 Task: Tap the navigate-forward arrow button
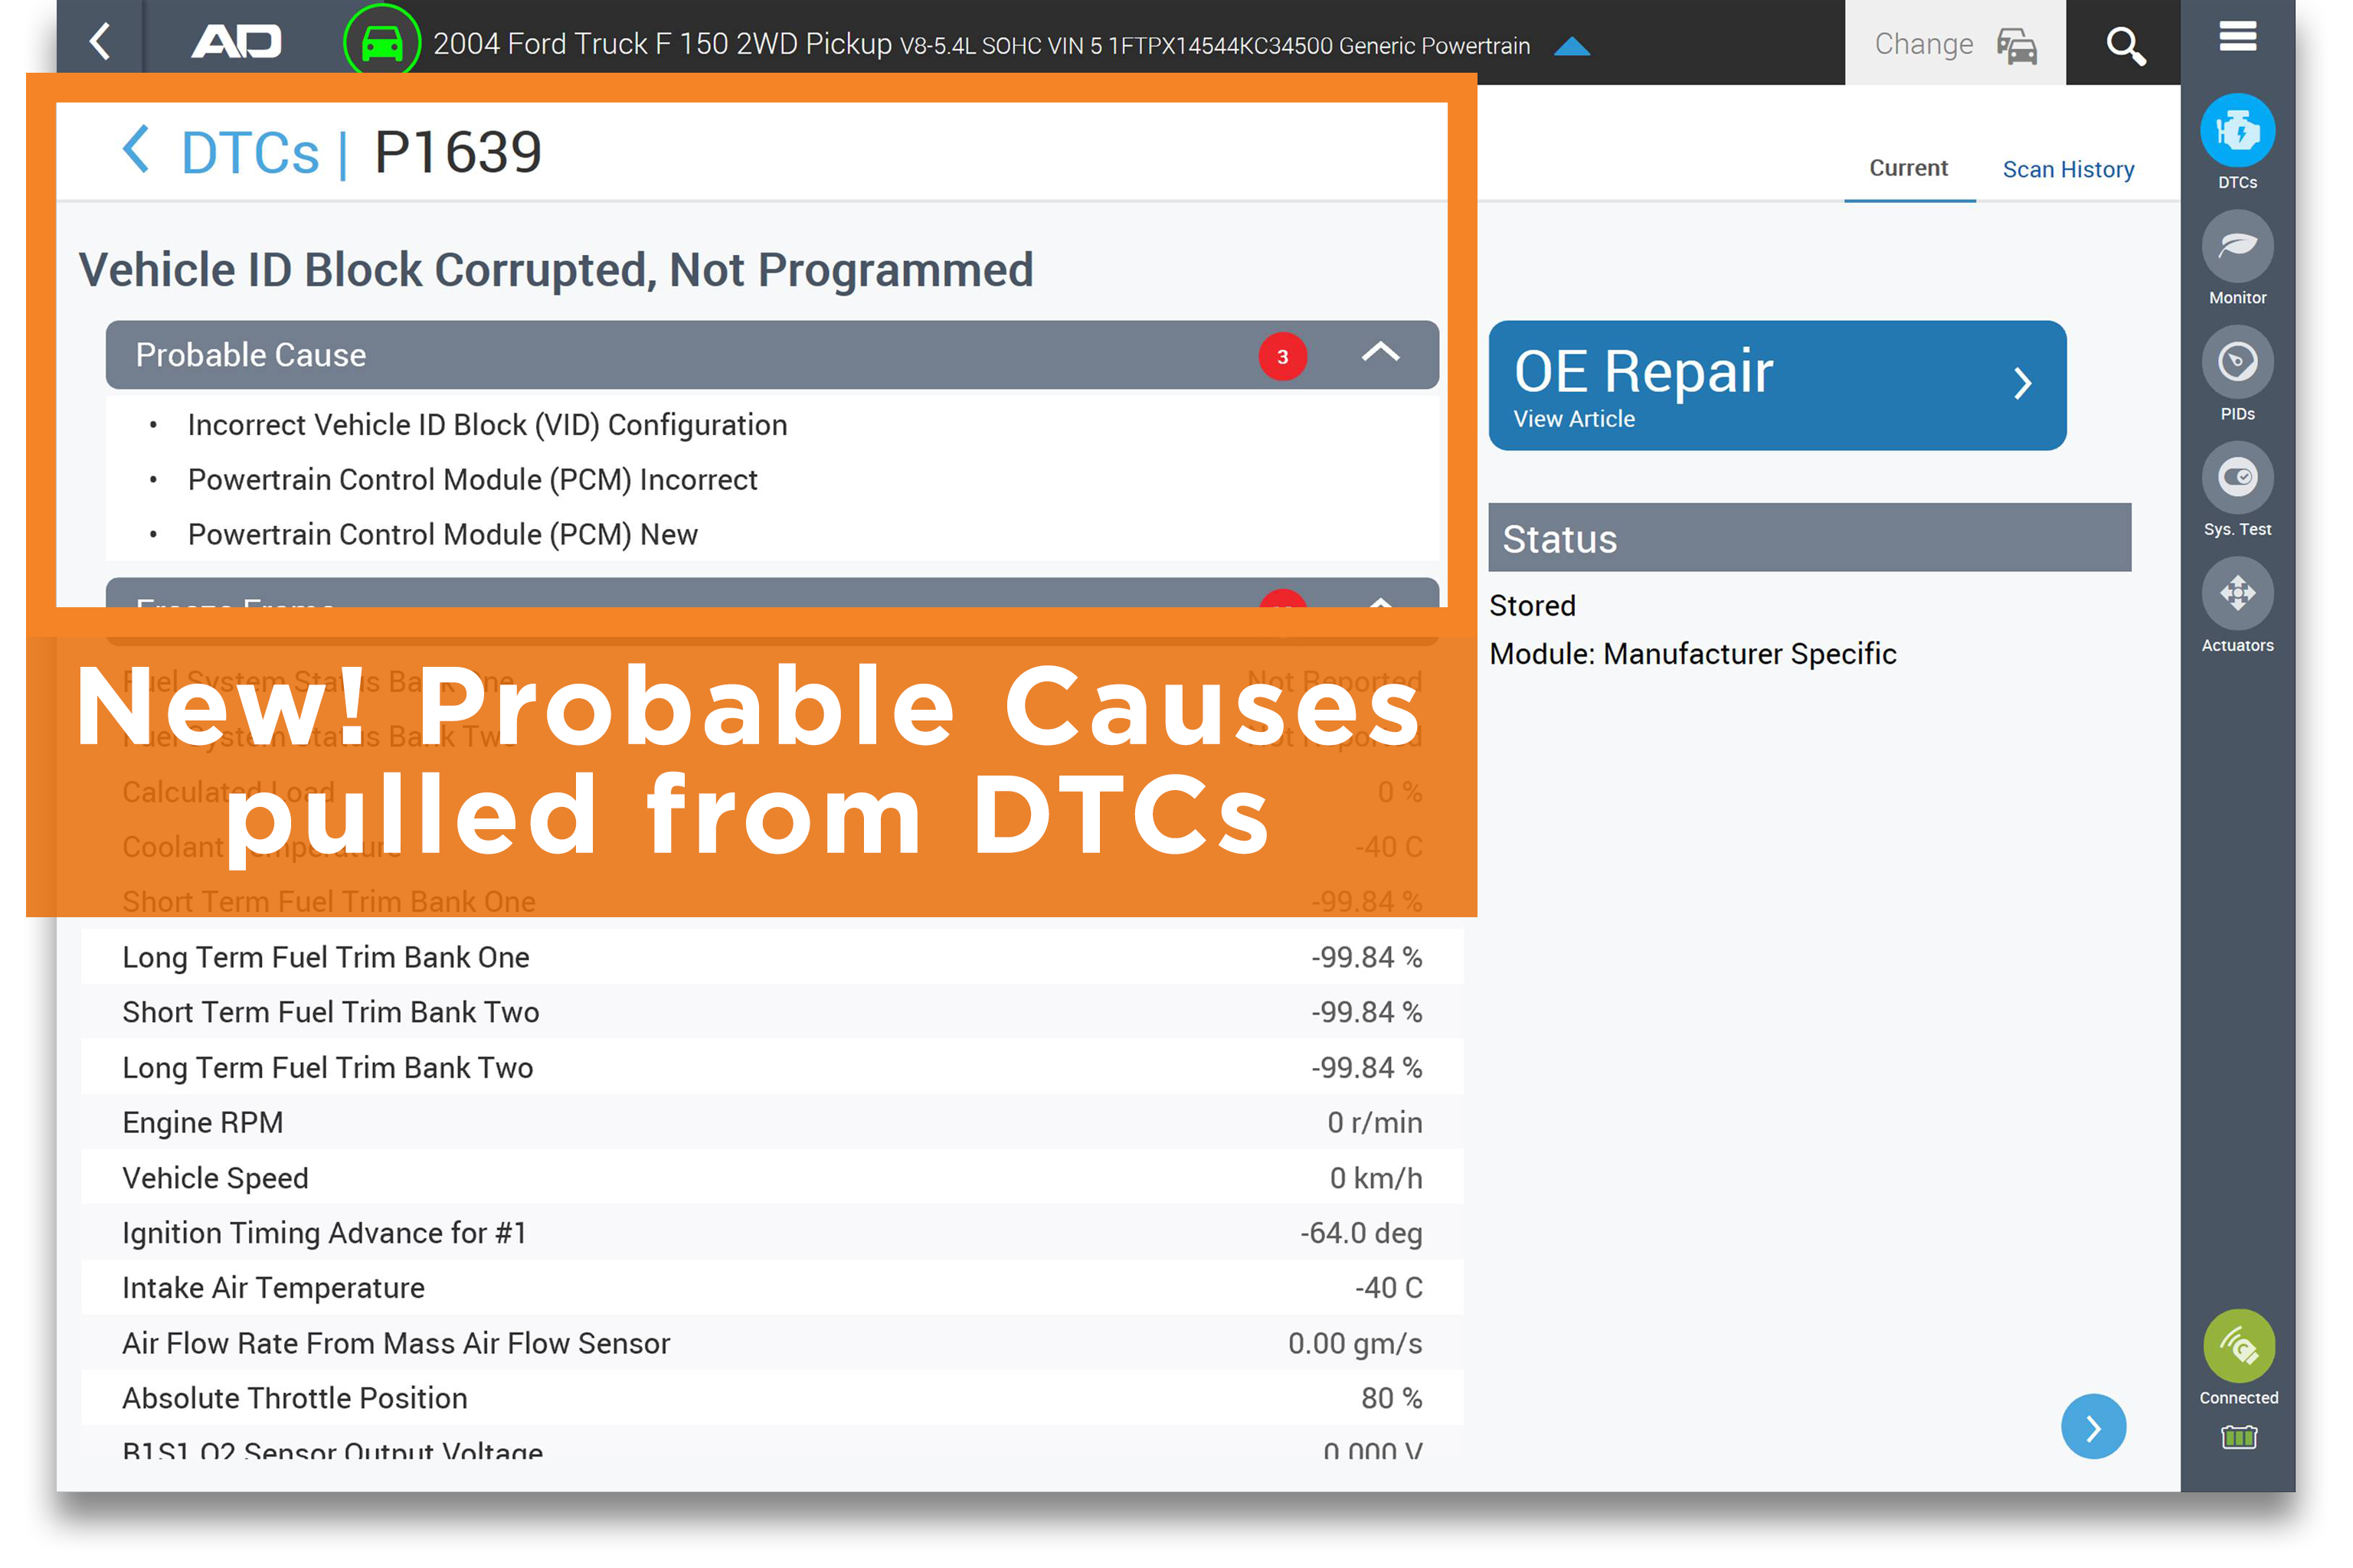[2096, 1426]
